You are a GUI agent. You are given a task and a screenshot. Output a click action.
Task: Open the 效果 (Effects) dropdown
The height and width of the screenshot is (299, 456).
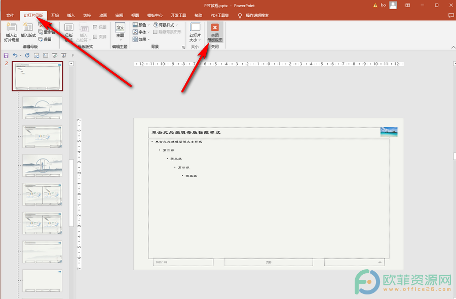pyautogui.click(x=141, y=39)
